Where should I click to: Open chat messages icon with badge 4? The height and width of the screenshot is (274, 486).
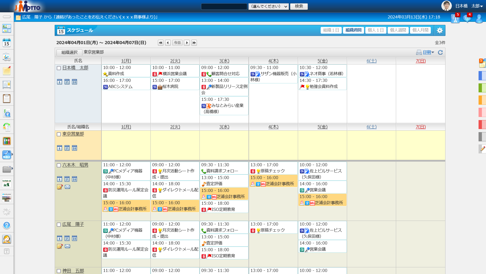467,18
